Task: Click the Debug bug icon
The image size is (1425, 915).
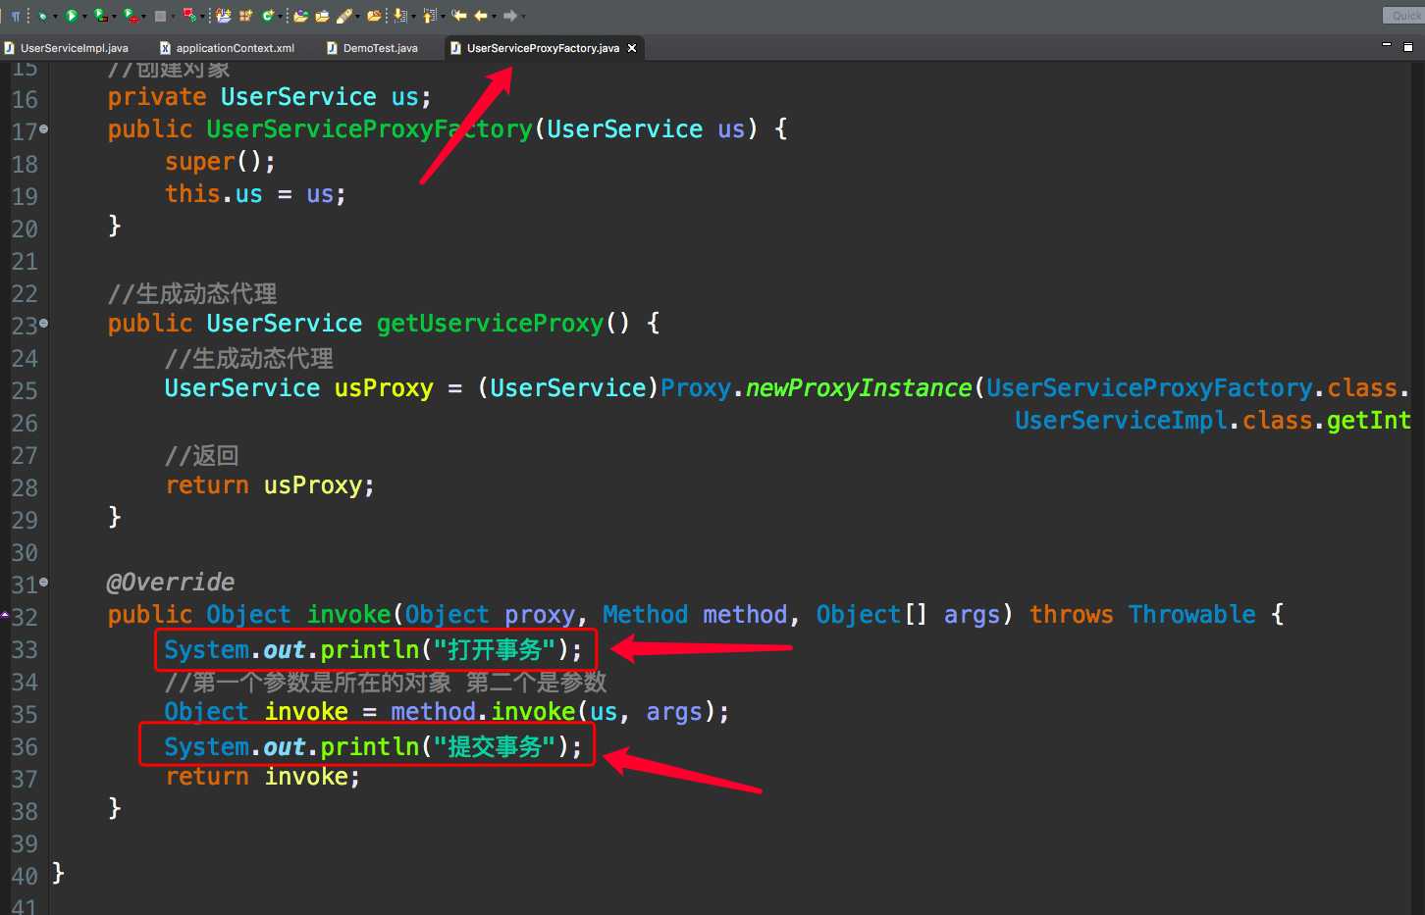Action: 43,16
